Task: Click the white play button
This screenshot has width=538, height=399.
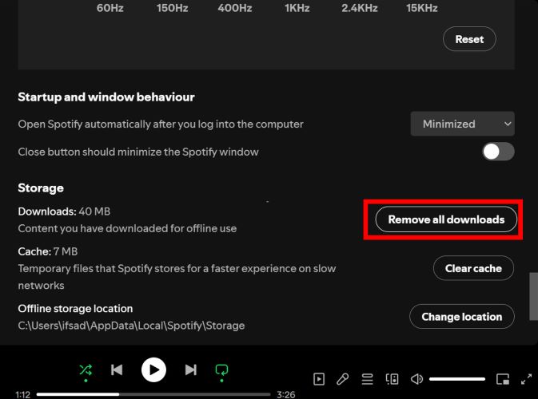Action: tap(153, 370)
